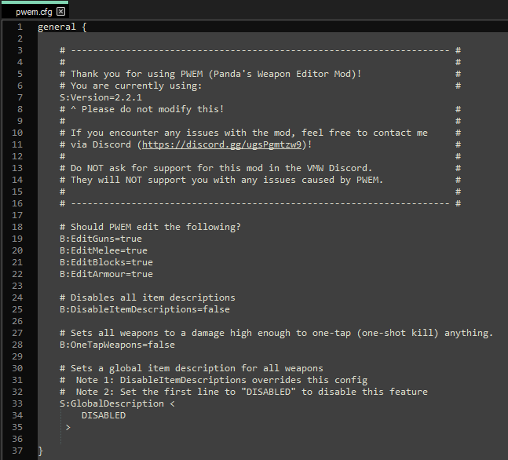This screenshot has height=460, width=508.
Task: Click the B:EditArmour=true setting
Action: [106, 274]
